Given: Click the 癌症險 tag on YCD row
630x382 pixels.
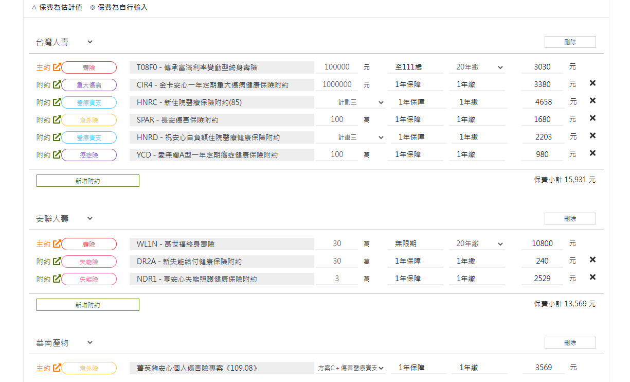Looking at the screenshot, I should point(89,155).
